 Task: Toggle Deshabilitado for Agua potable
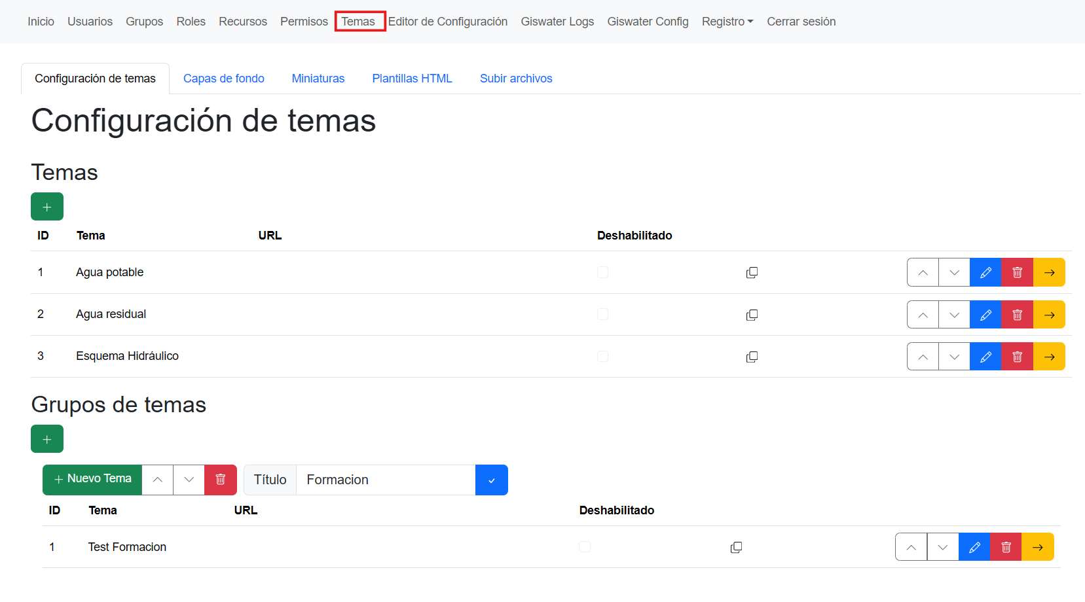pos(602,272)
